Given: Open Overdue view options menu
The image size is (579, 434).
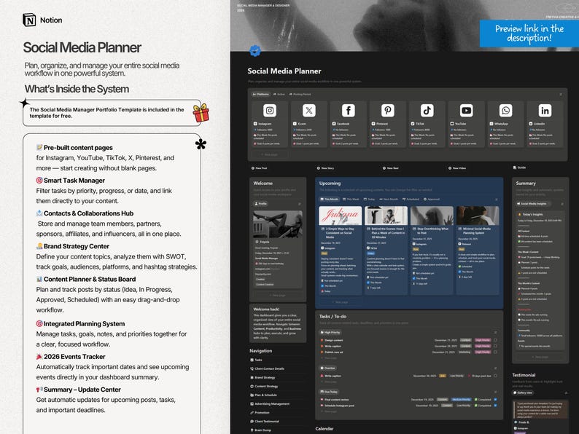Looking at the screenshot, I should (495, 368).
